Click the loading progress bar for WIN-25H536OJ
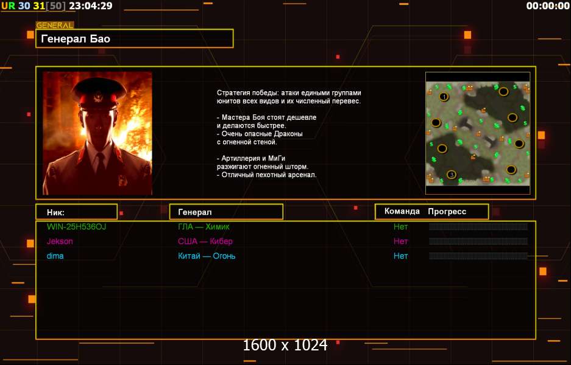Screen dimensions: 571x365 click(478, 227)
